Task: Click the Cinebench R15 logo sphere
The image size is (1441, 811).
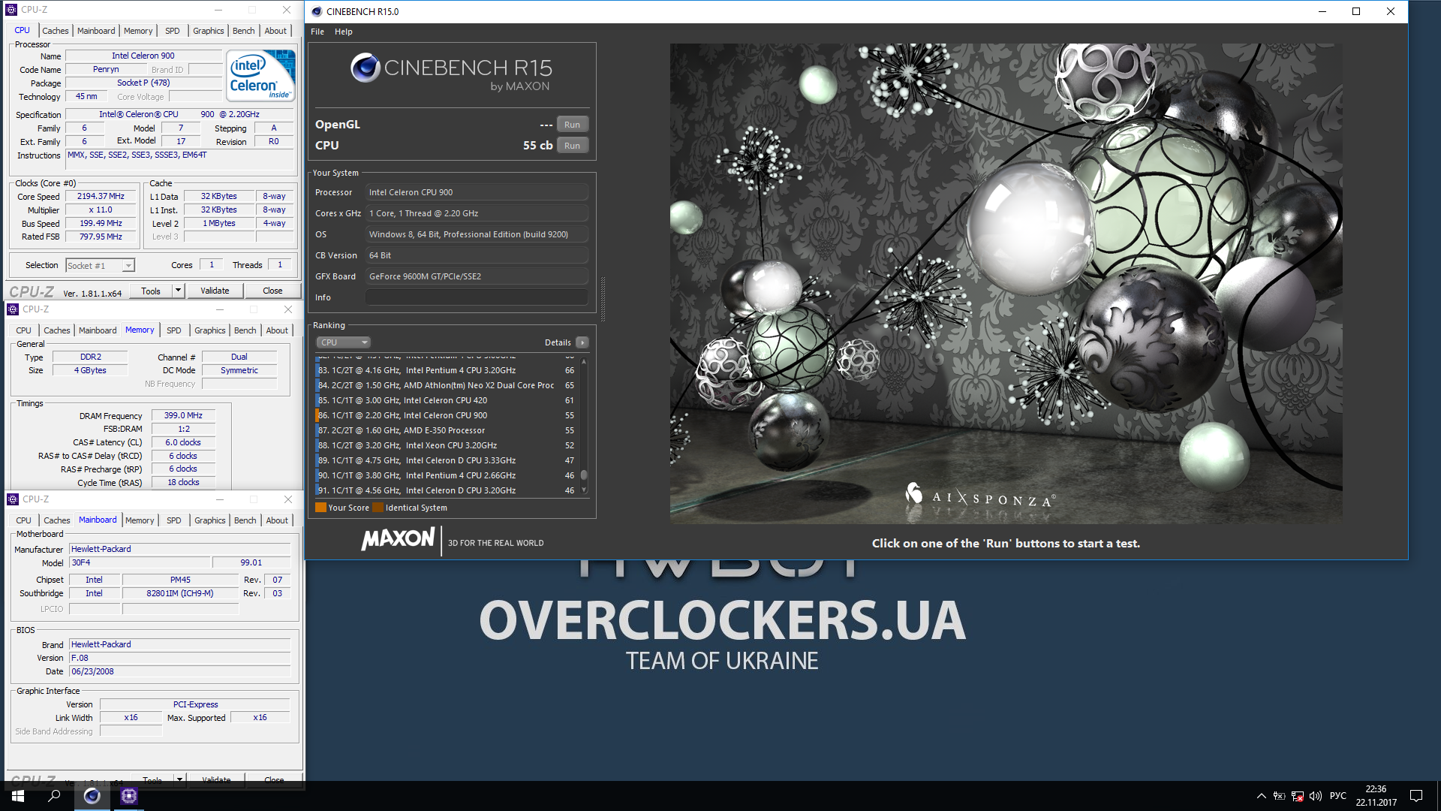Action: point(366,68)
